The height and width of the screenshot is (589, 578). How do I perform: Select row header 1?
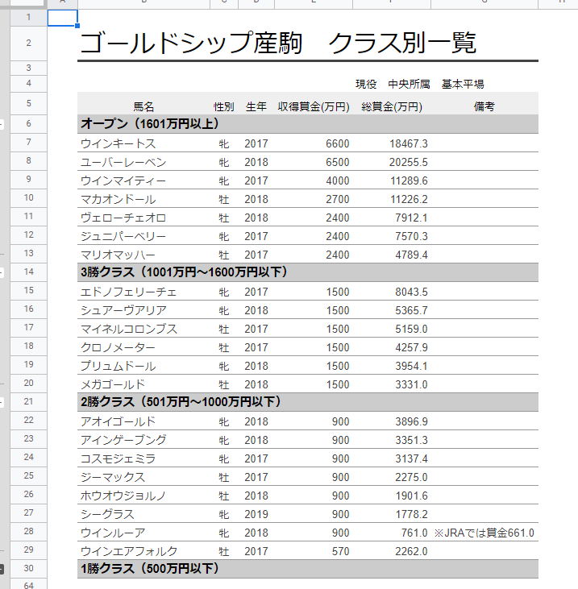[28, 18]
